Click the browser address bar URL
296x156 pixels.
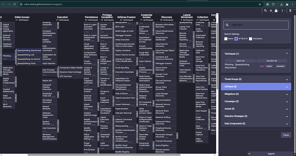pyautogui.click(x=43, y=4)
